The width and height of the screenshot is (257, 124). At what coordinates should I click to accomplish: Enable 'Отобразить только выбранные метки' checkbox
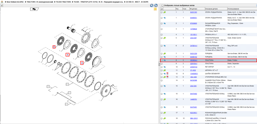point(162,5)
